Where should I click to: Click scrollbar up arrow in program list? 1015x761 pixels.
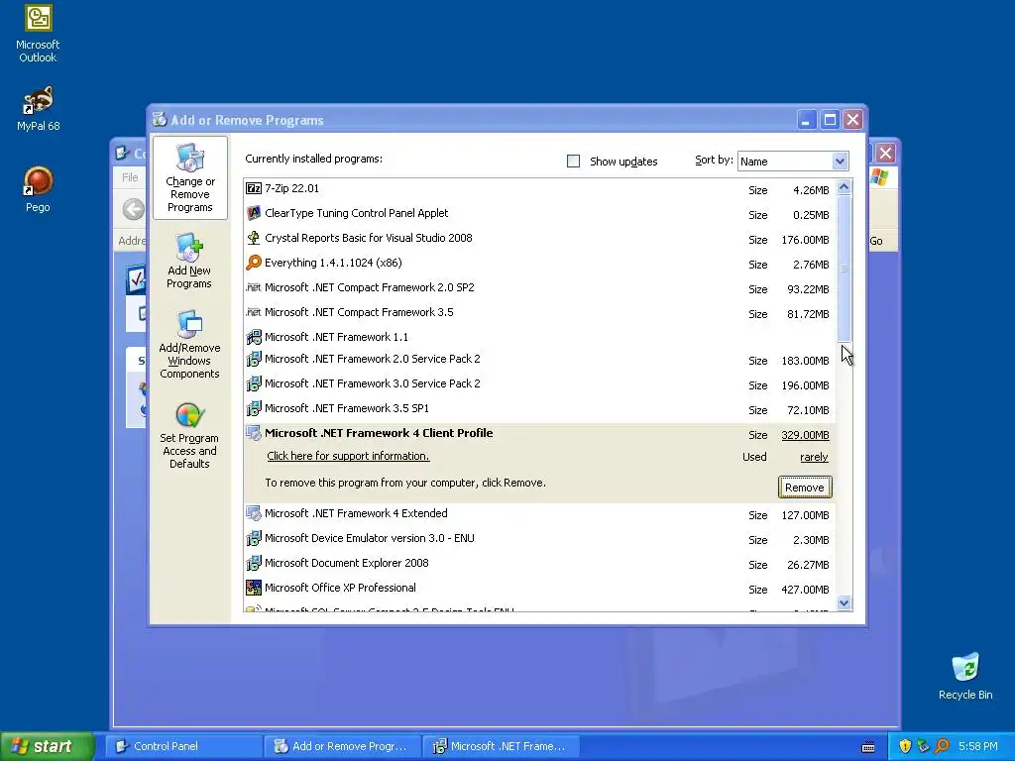click(x=844, y=187)
